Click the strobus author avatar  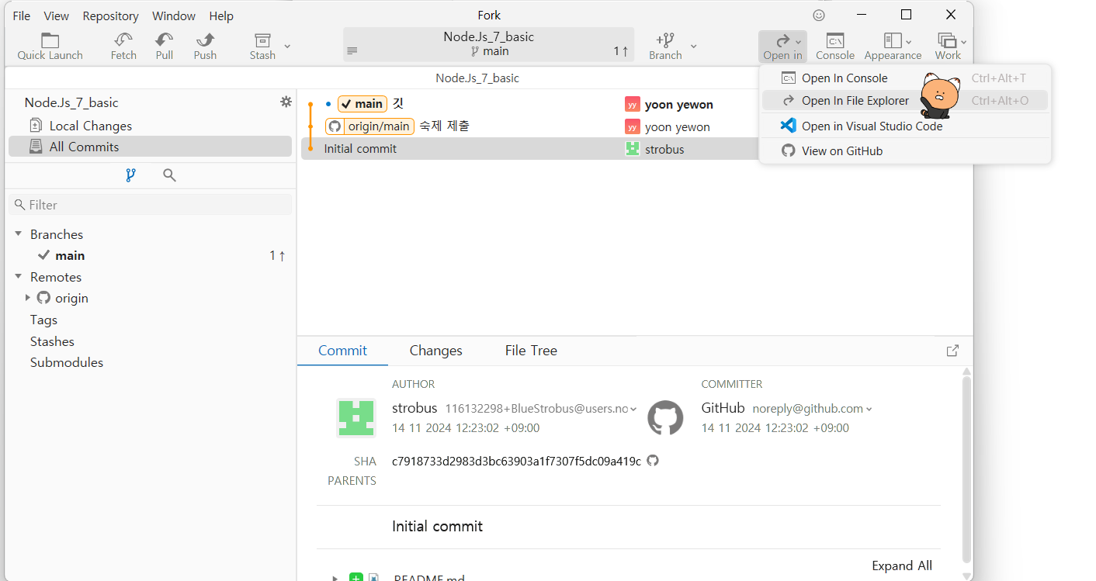click(x=356, y=417)
